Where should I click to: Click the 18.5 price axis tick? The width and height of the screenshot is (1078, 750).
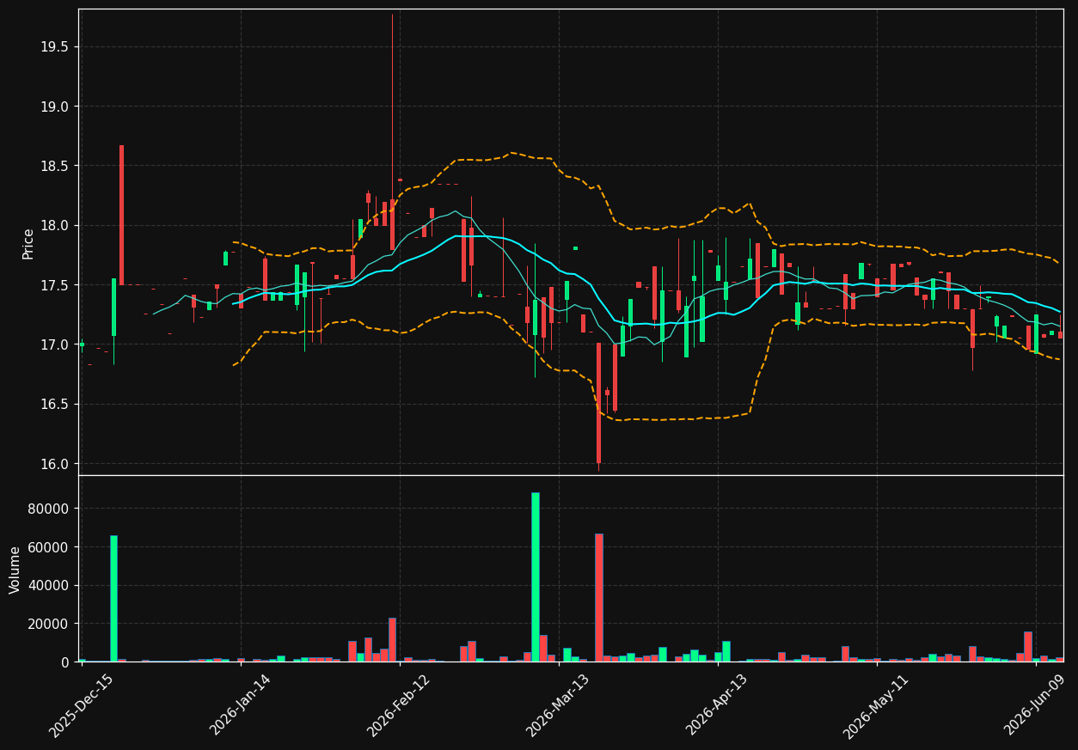point(54,166)
